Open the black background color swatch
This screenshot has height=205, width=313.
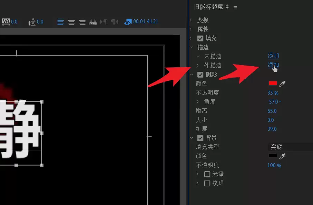[x=273, y=156]
